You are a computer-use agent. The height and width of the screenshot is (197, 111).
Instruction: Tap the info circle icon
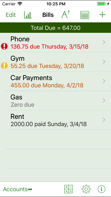click(102, 189)
